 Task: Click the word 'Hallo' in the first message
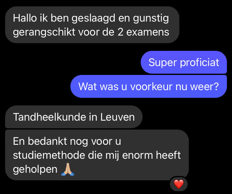pos(25,18)
